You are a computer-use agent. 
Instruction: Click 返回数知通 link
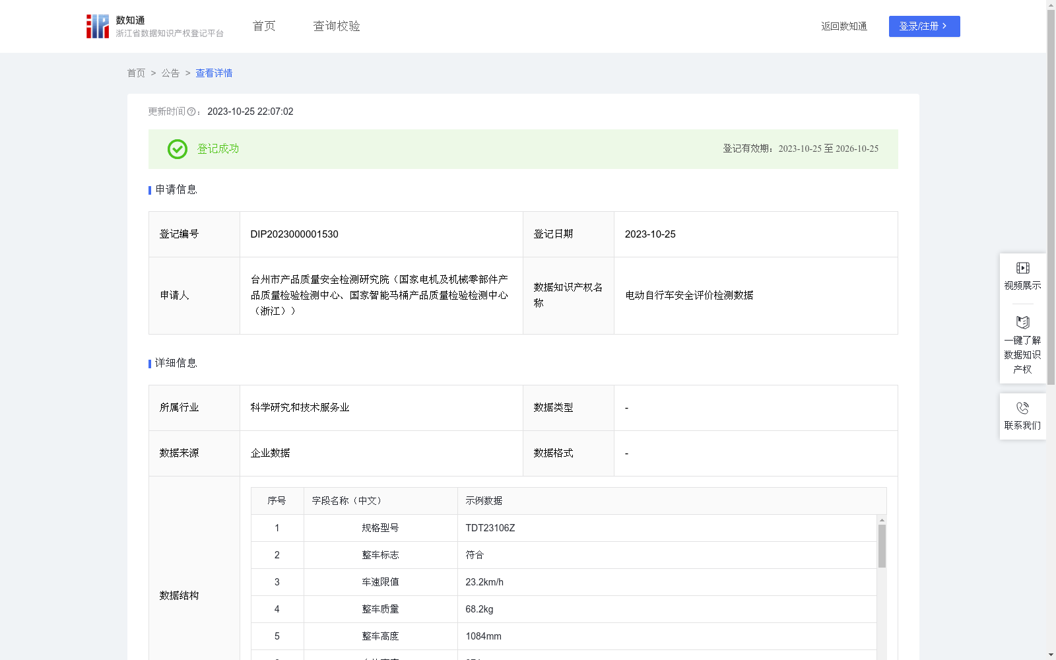(x=844, y=26)
